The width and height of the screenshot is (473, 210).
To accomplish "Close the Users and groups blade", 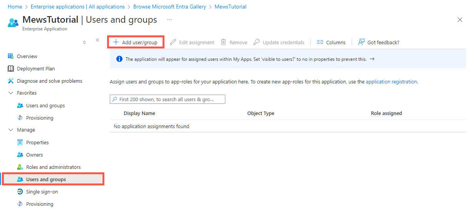I will [x=460, y=20].
